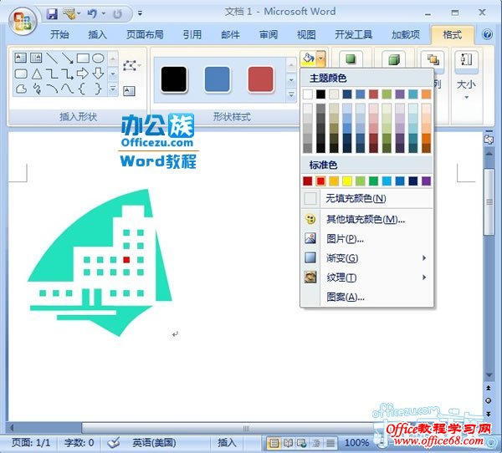Click the red square in building clip art
Screen dimensions: 502x453
(x=126, y=259)
